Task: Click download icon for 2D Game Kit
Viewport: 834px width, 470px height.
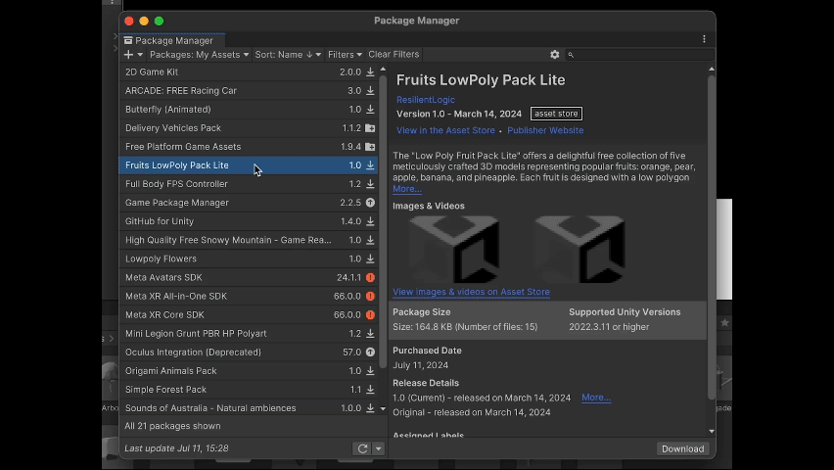Action: [370, 72]
